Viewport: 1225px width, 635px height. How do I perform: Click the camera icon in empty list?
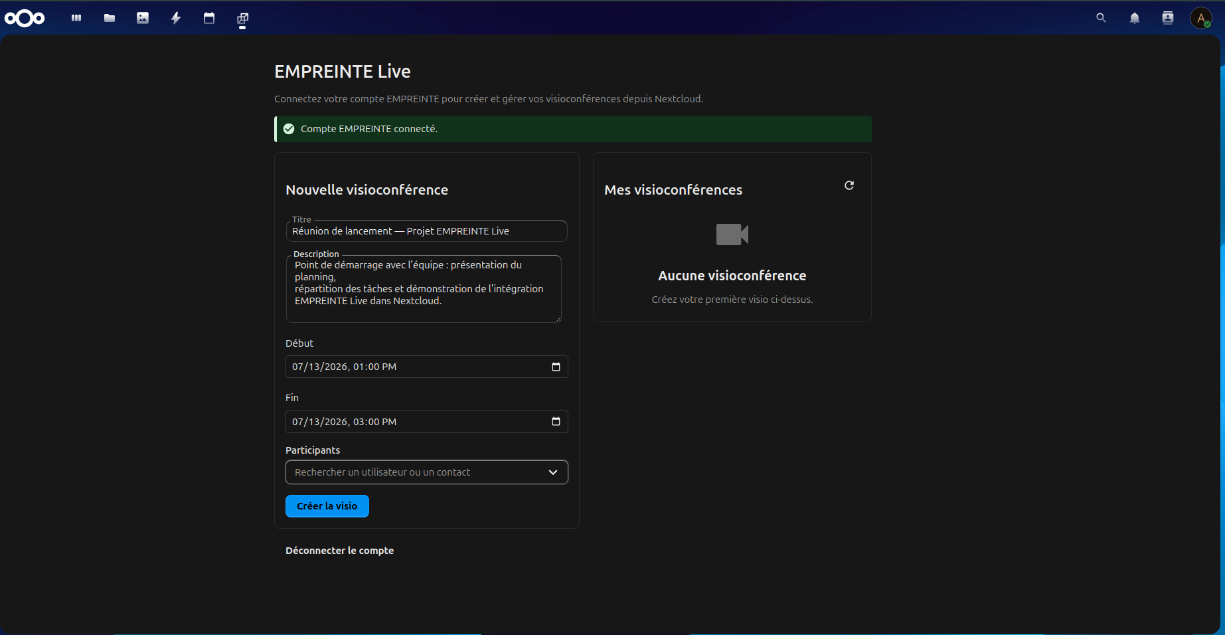[x=732, y=234]
